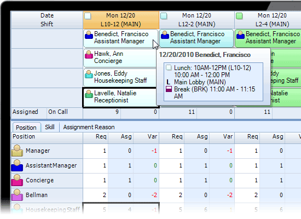This screenshot has width=301, height=219.
Task: Select Lavelle, Natalie Receptionist cell
Action: [120, 97]
